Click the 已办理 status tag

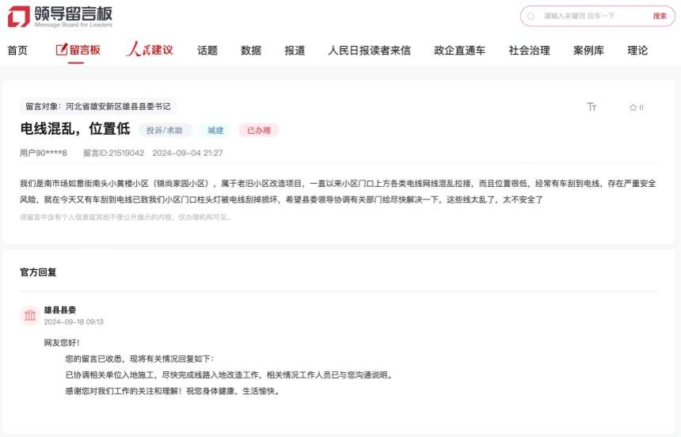pyautogui.click(x=259, y=130)
